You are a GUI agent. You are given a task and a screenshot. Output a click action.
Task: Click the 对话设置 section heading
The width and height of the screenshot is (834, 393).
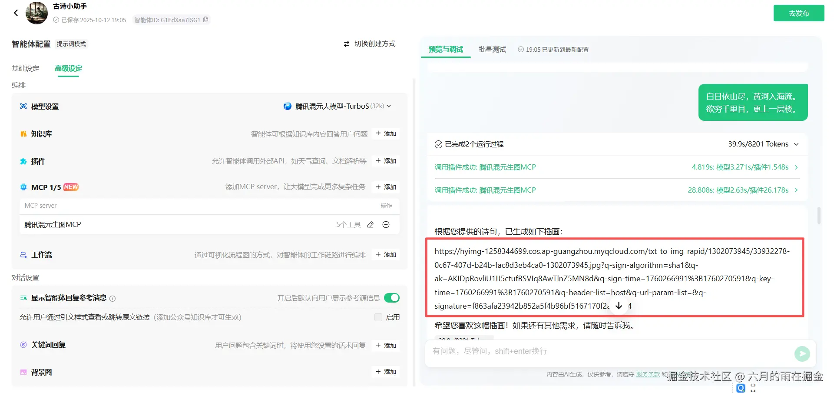pos(26,278)
